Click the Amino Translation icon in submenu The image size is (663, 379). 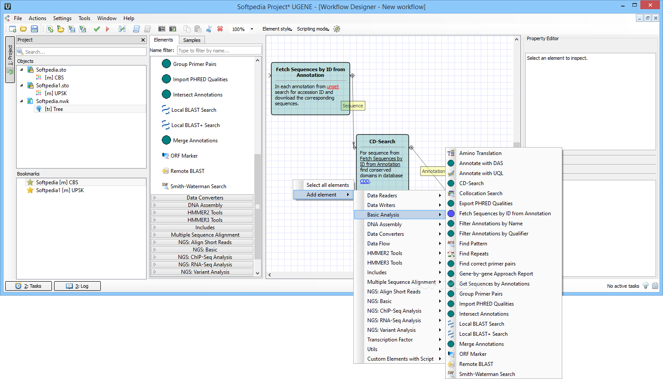[x=451, y=153]
